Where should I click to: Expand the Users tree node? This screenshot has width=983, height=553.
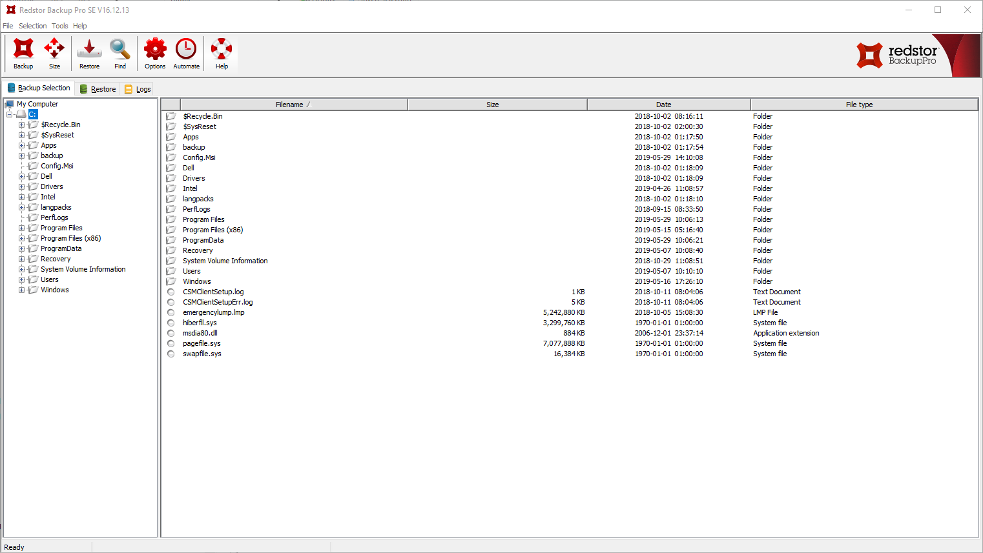22,279
